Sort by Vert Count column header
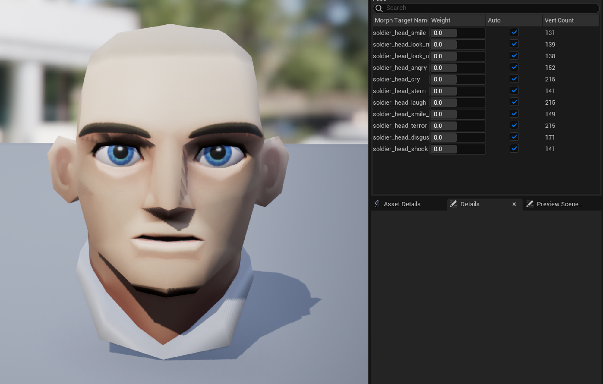The width and height of the screenshot is (603, 384). pyautogui.click(x=559, y=20)
